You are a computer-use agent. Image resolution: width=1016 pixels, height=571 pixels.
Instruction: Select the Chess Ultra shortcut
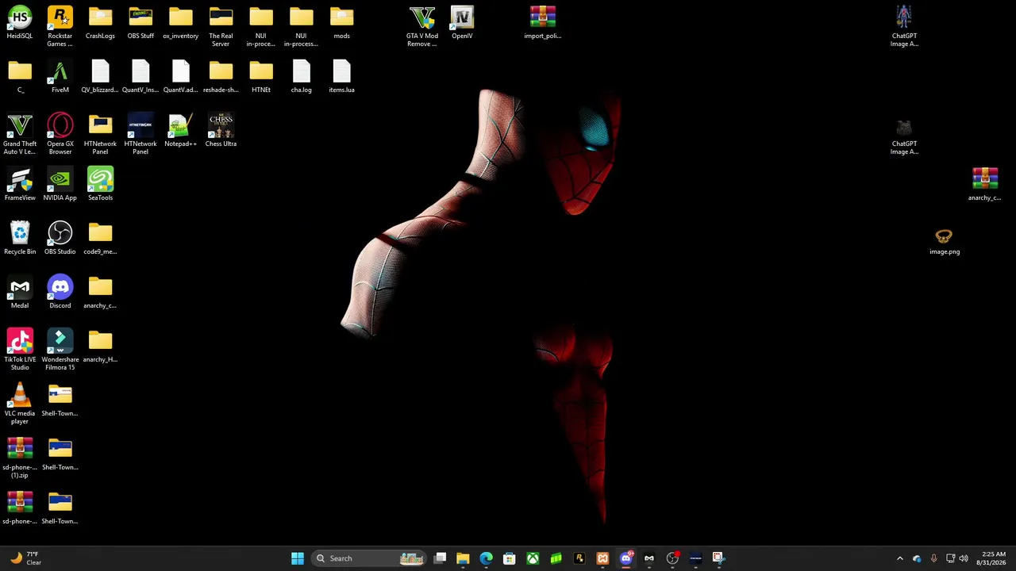(221, 131)
